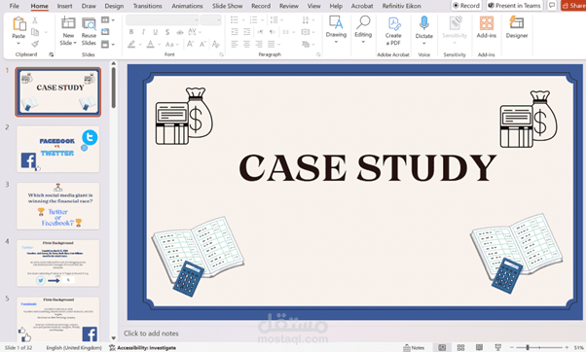The width and height of the screenshot is (586, 352).
Task: Click the Copy icon in Clipboard group
Action: 35,32
